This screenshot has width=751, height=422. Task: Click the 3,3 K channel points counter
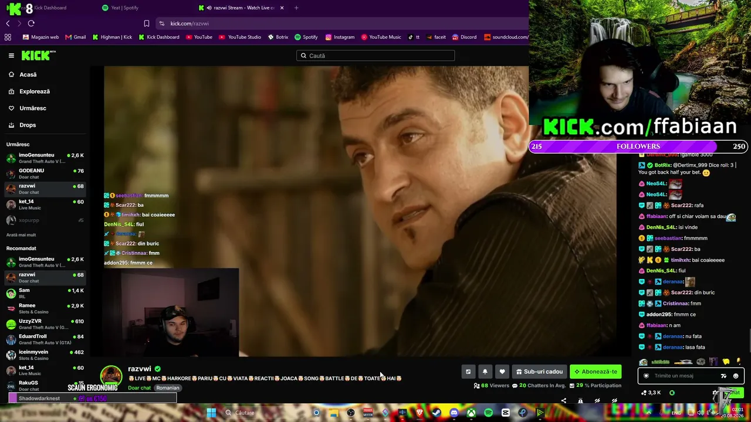pyautogui.click(x=651, y=393)
